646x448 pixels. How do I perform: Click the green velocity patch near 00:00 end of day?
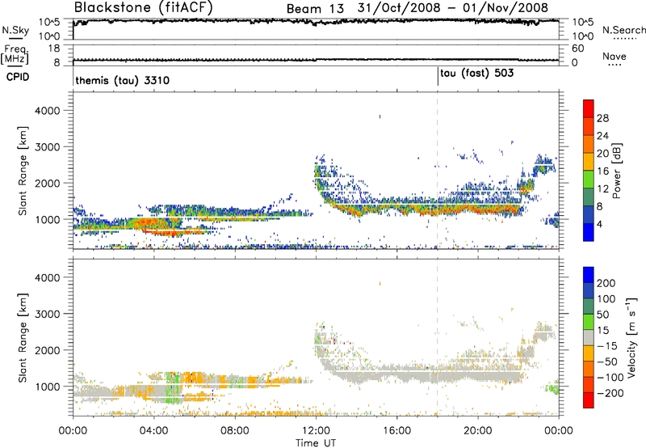(x=552, y=389)
